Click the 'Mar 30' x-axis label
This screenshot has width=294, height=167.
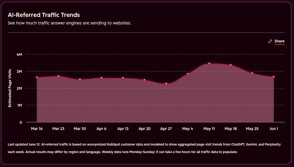[x=80, y=129]
